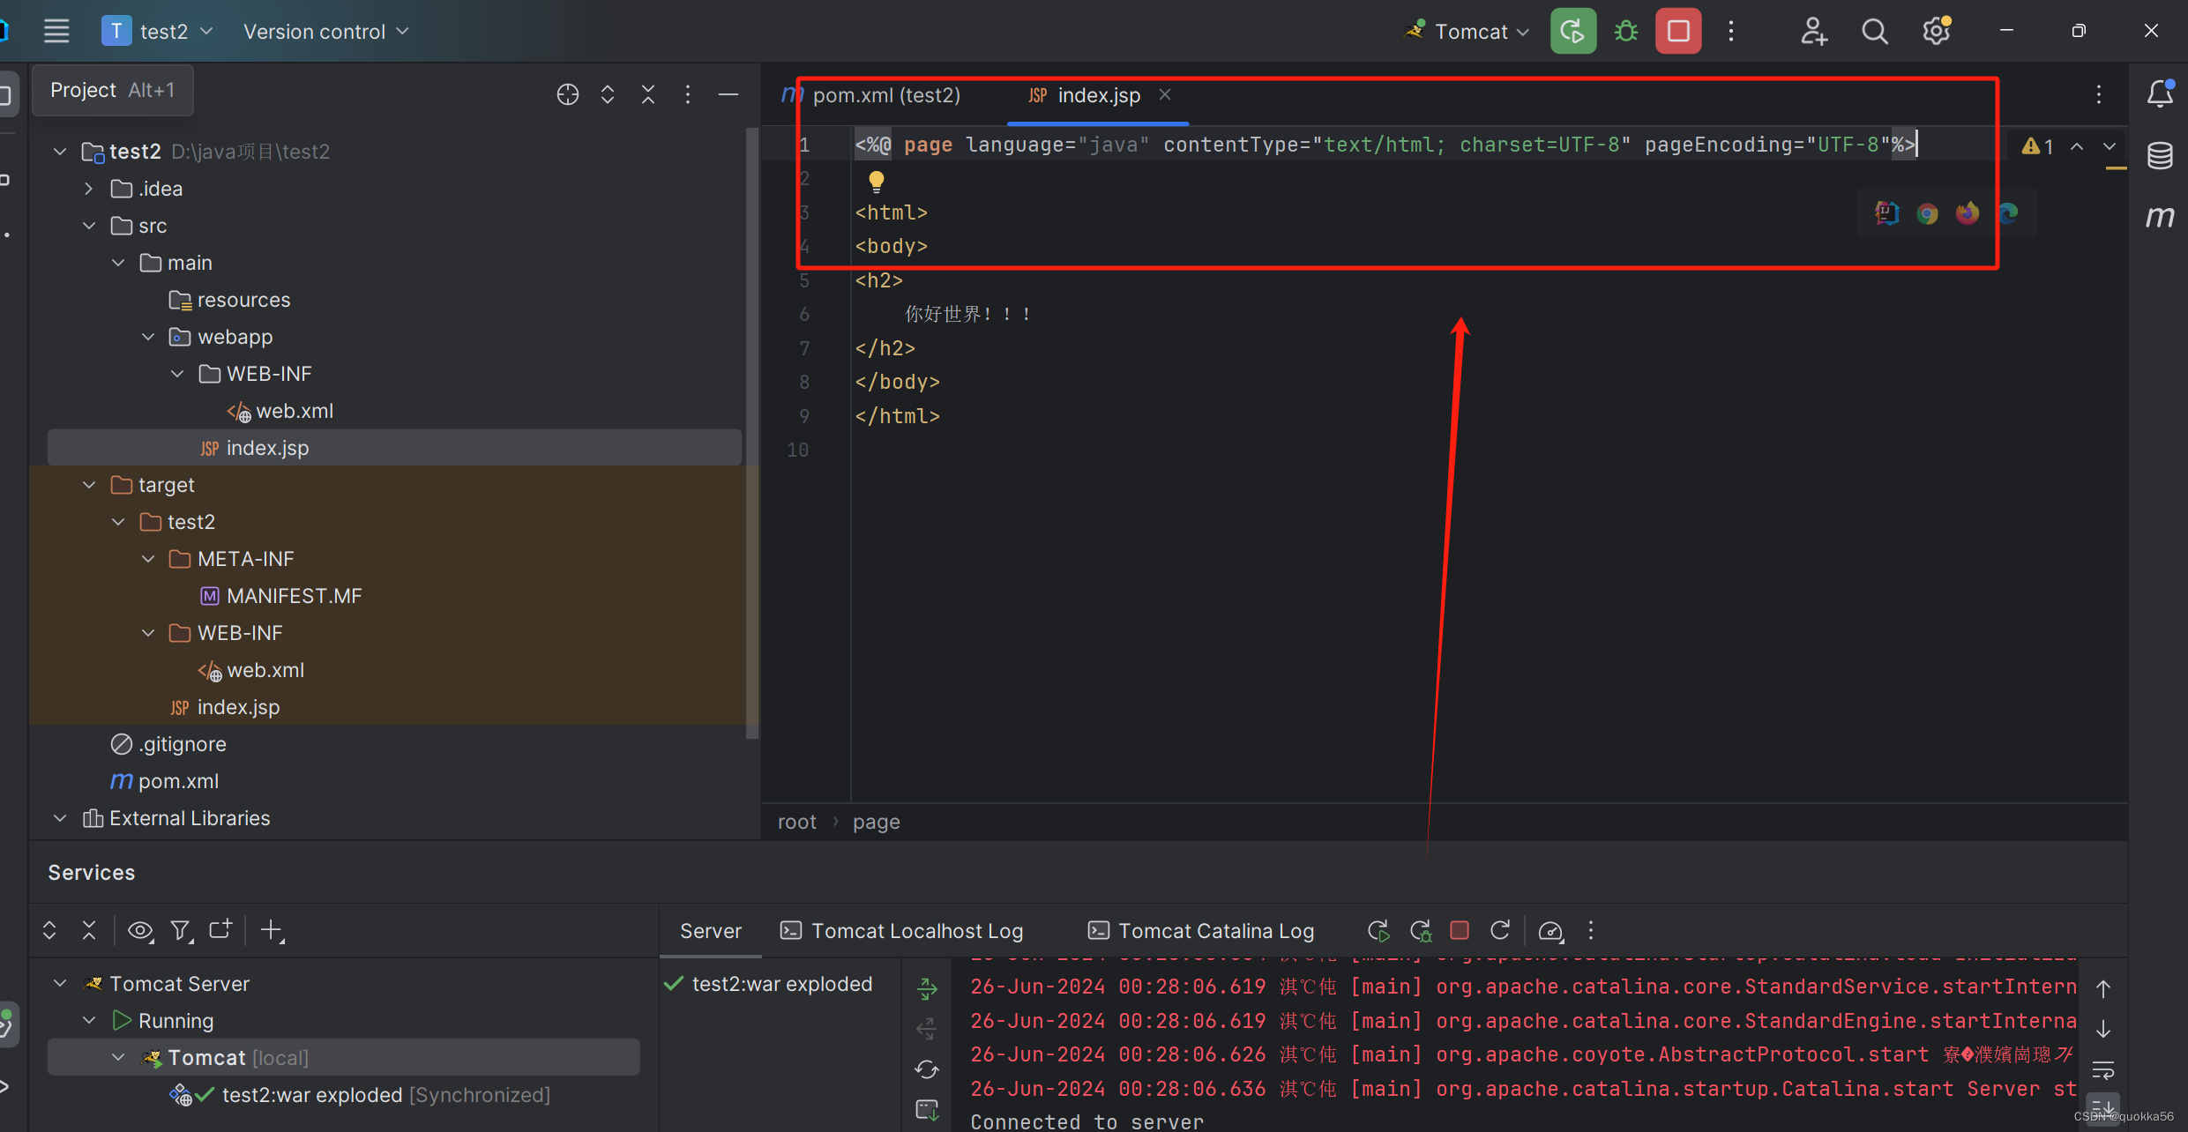Open Services log more options menu

(x=1591, y=930)
